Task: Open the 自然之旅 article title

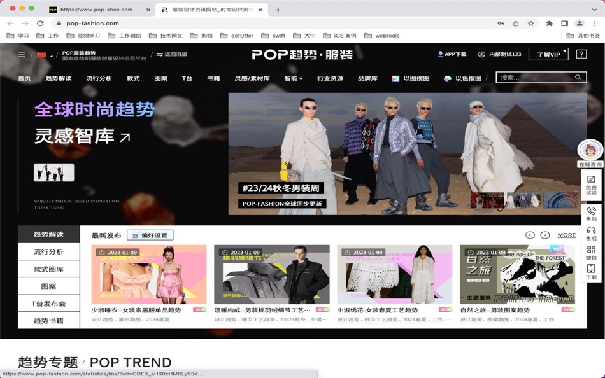Action: point(495,310)
